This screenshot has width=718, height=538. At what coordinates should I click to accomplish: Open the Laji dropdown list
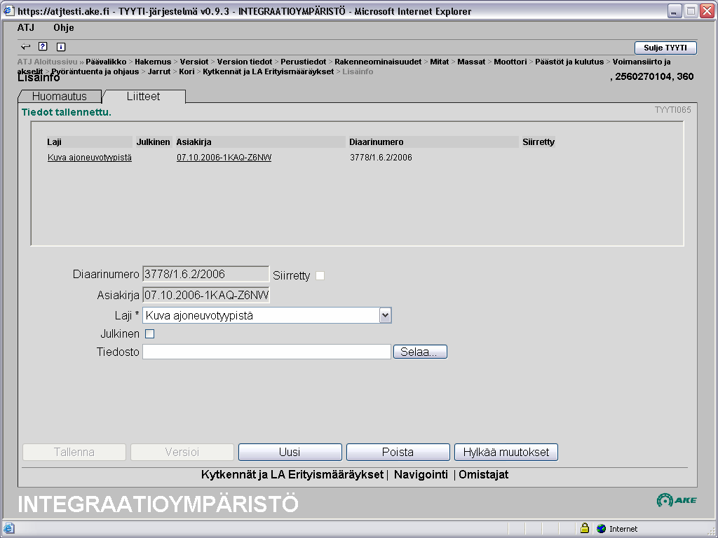coord(385,315)
